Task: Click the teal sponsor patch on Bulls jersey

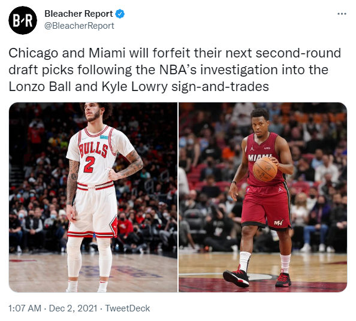Action: point(104,137)
